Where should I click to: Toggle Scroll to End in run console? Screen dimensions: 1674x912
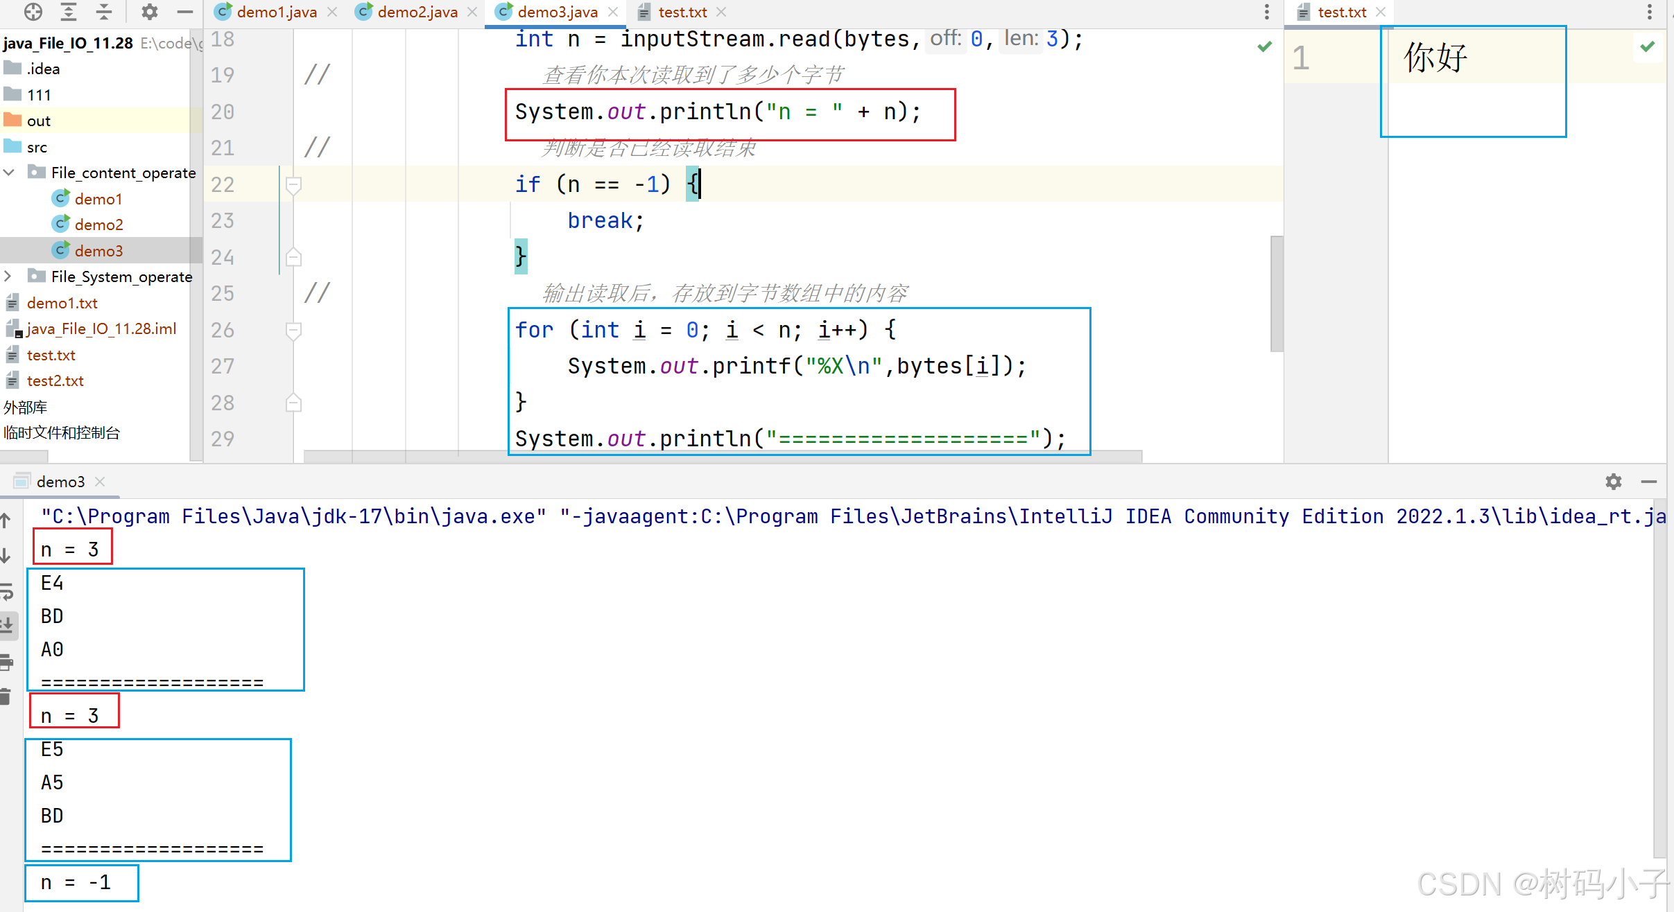click(x=6, y=624)
